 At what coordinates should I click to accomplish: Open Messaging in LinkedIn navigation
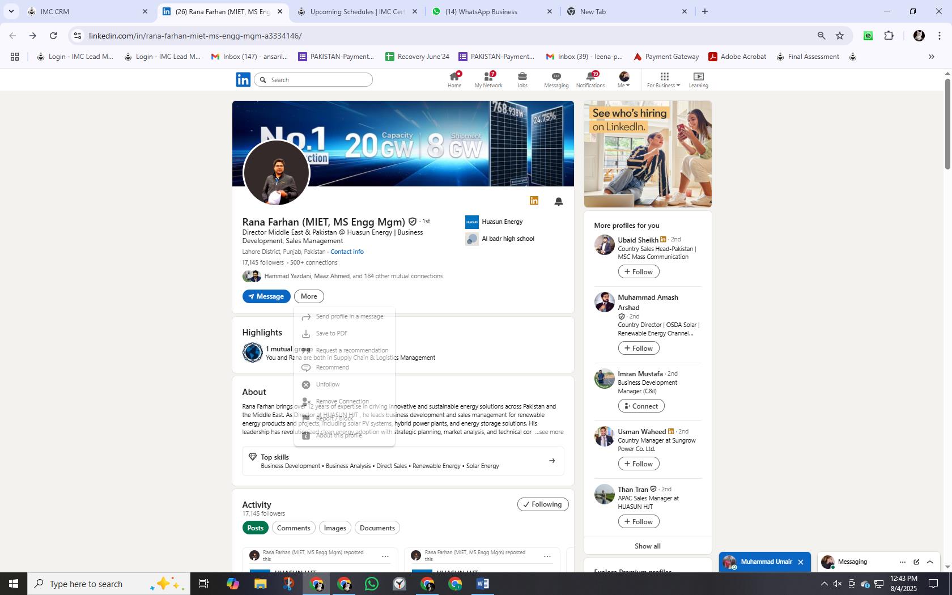click(x=556, y=79)
